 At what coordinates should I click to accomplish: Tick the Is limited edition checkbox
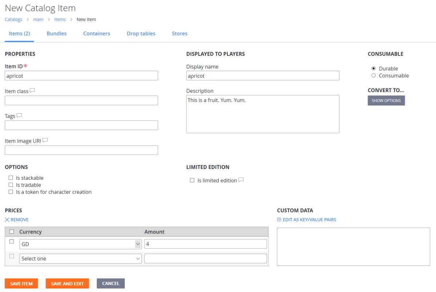(x=192, y=180)
